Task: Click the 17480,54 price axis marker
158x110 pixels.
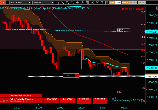Action: [x=151, y=32]
